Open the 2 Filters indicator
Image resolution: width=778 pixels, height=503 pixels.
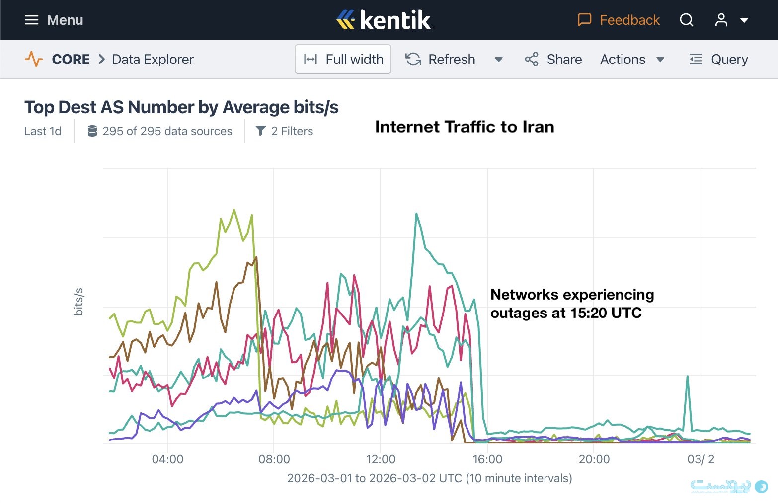pyautogui.click(x=285, y=131)
